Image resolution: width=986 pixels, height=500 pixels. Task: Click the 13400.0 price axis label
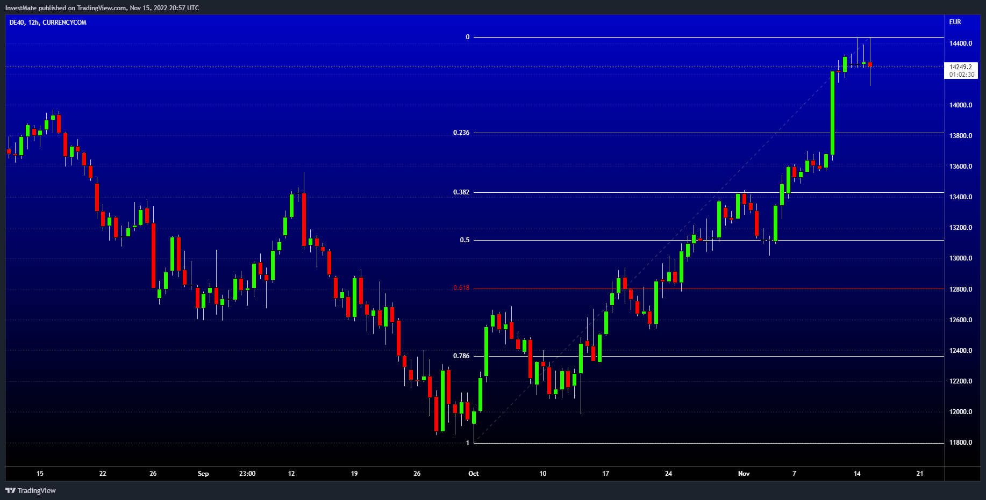(x=961, y=197)
